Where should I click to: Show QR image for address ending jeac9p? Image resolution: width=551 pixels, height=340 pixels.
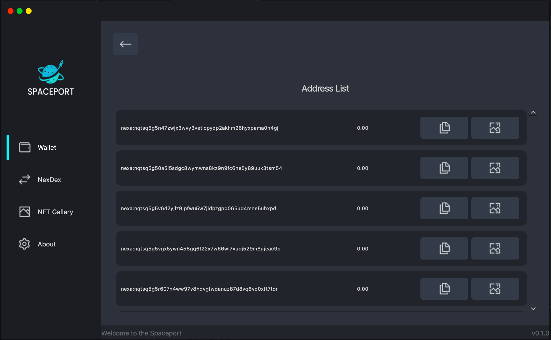pyautogui.click(x=495, y=248)
